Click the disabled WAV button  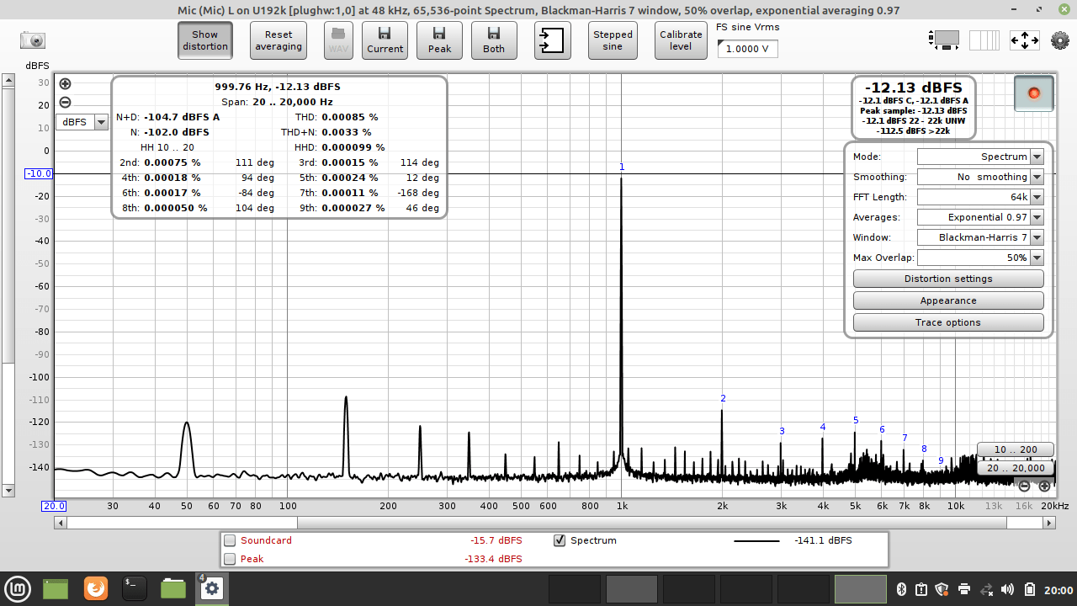pos(338,40)
